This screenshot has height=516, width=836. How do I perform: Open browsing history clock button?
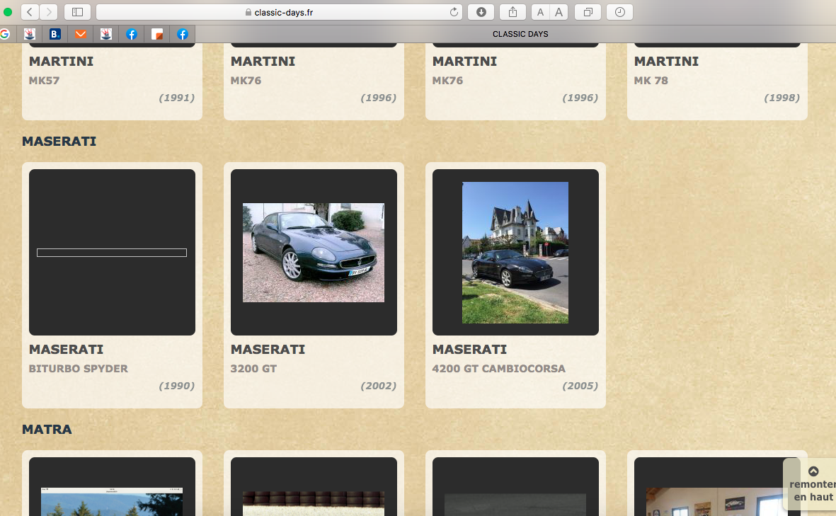click(620, 12)
